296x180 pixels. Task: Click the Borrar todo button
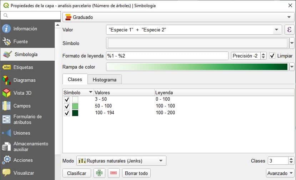[x=136, y=173]
